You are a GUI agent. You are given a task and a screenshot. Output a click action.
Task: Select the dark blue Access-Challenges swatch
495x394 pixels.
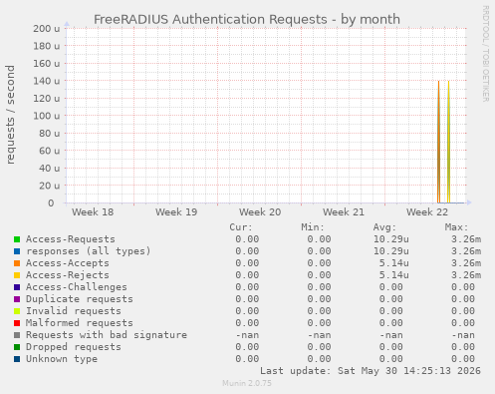click(x=17, y=287)
